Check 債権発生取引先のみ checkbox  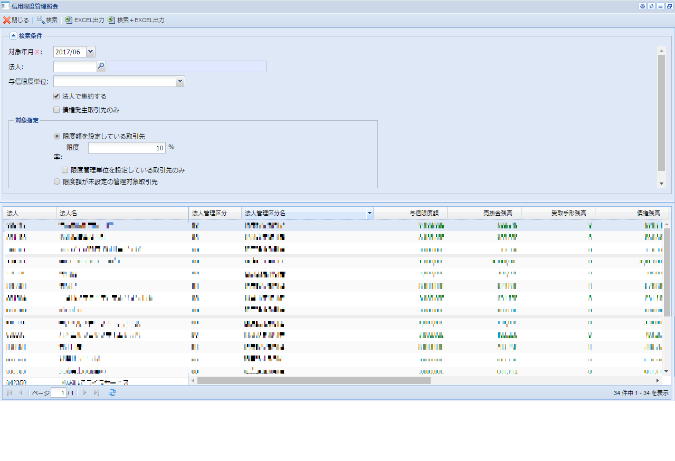(56, 110)
